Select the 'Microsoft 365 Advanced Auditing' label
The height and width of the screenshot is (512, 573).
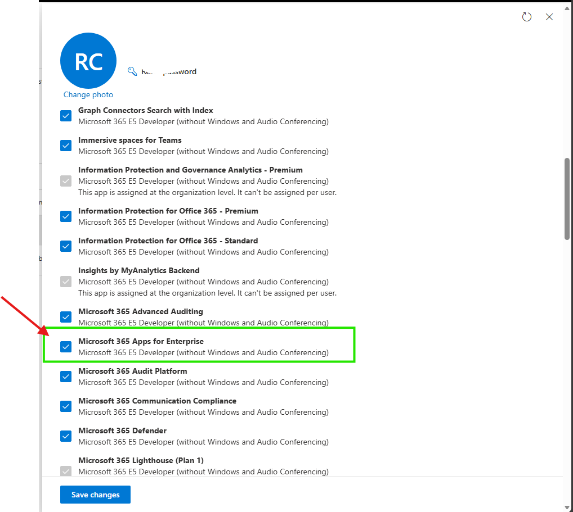point(141,311)
